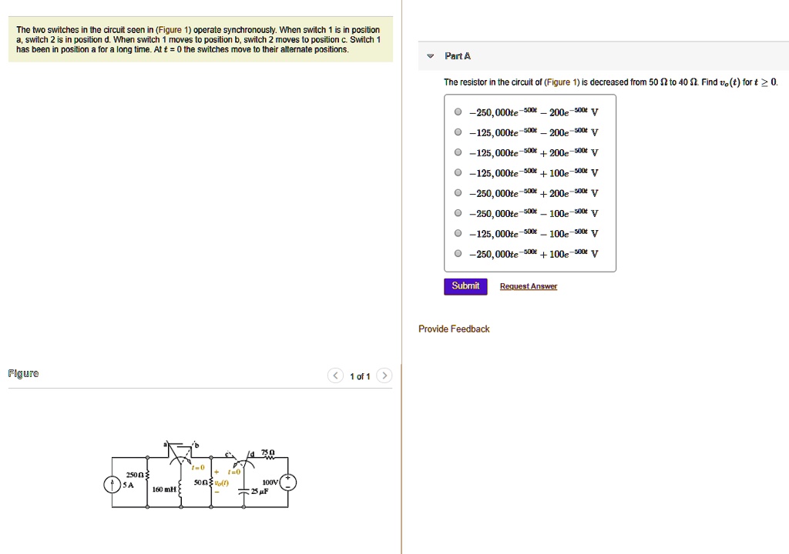This screenshot has height=554, width=789.
Task: Select the first answer option −250,000te−500t − 200e−500t V
Action: pos(458,112)
